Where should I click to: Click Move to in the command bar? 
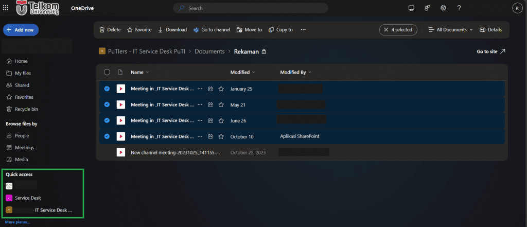tap(249, 29)
